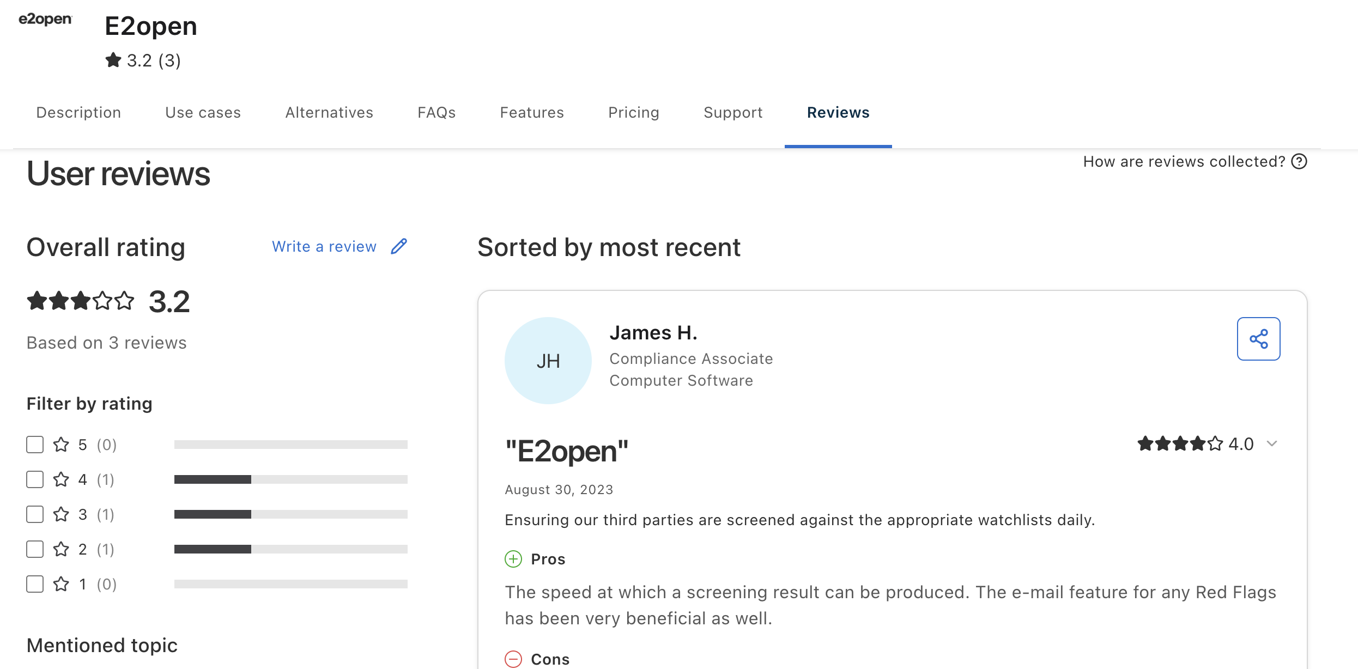Check the 5 star filter checkbox
Image resolution: width=1358 pixels, height=669 pixels.
click(35, 445)
